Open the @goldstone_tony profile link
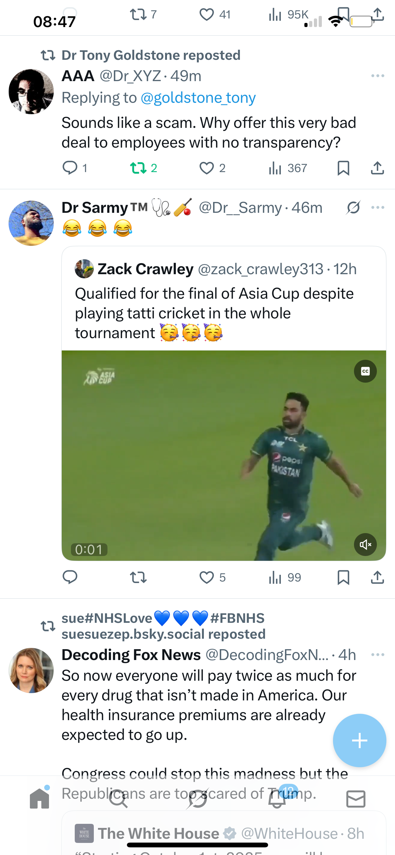This screenshot has height=855, width=395. 198,98
